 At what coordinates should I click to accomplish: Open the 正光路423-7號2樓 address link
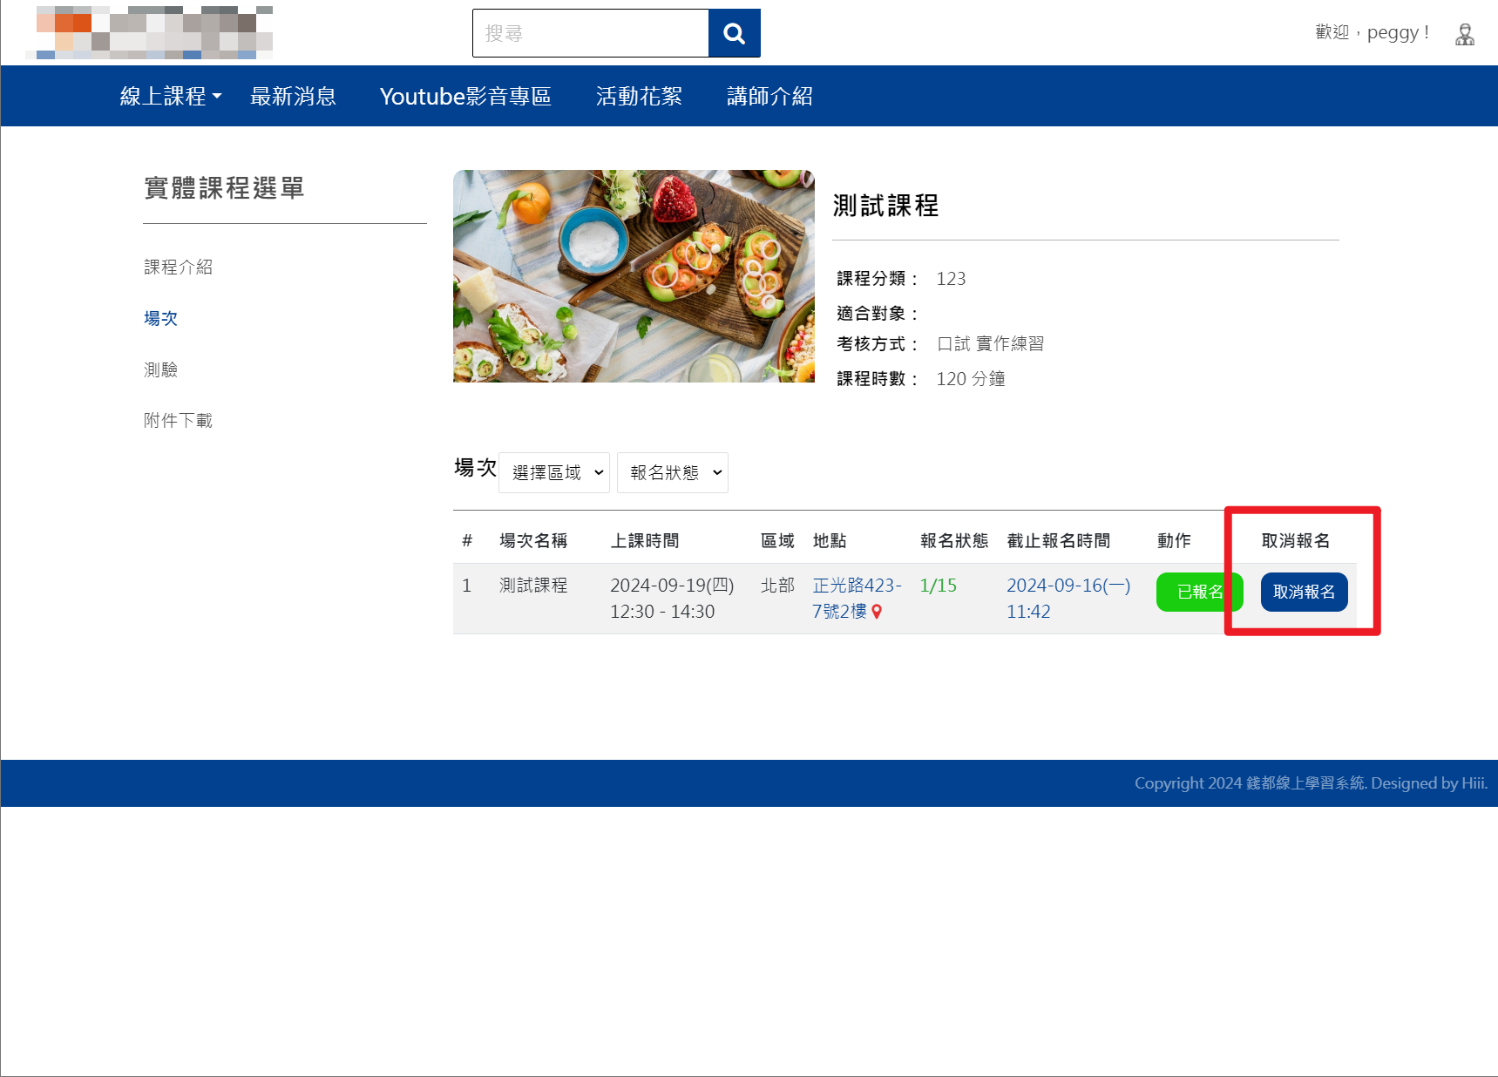(856, 586)
